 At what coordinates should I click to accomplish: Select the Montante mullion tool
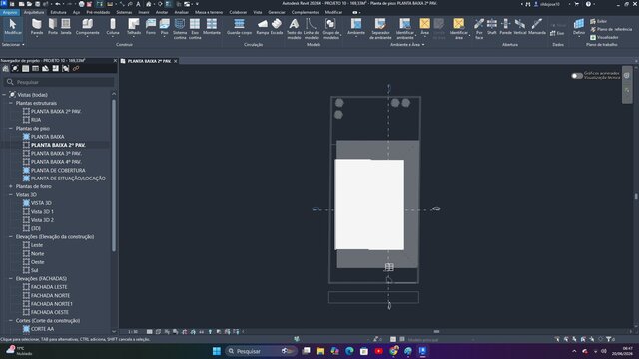(211, 27)
